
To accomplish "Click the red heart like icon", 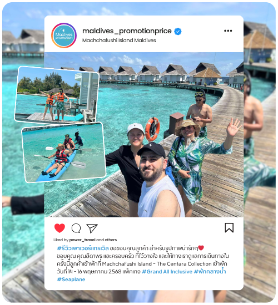I will (x=59, y=228).
